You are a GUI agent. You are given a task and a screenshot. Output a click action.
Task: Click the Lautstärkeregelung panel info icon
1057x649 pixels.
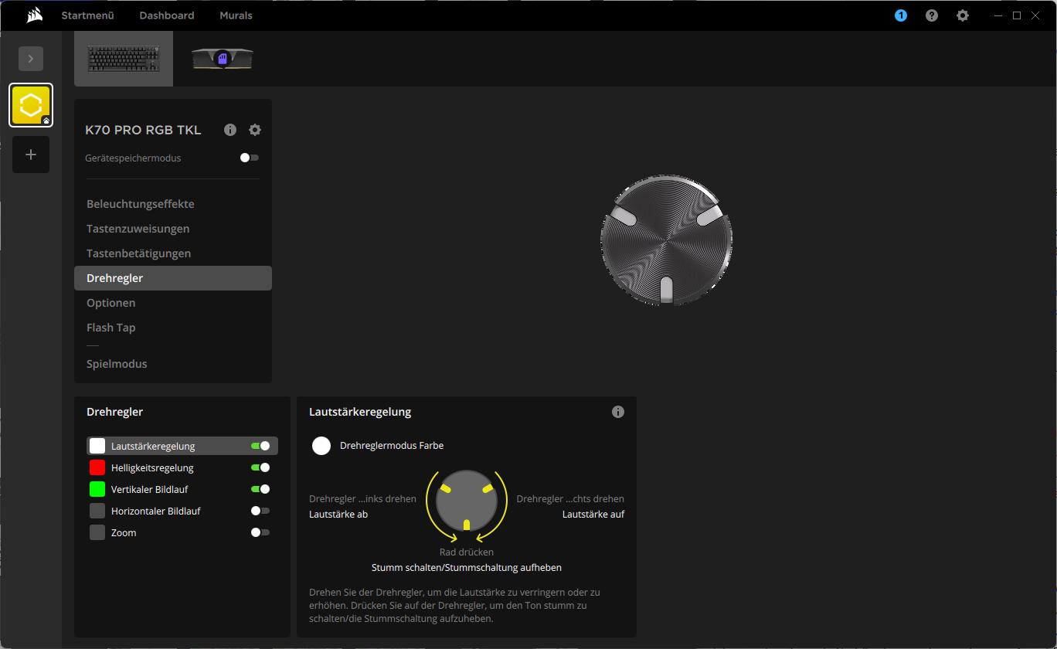point(617,412)
